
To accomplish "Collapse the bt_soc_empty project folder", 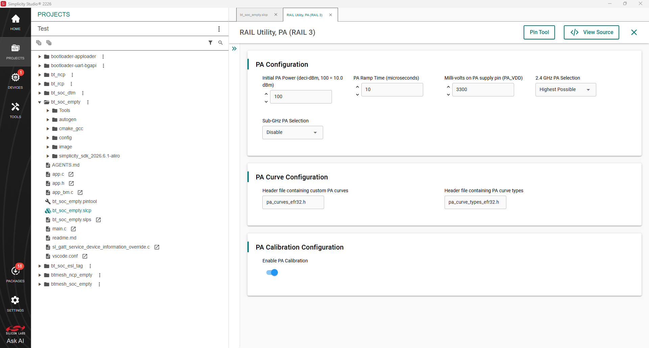I will pyautogui.click(x=40, y=102).
